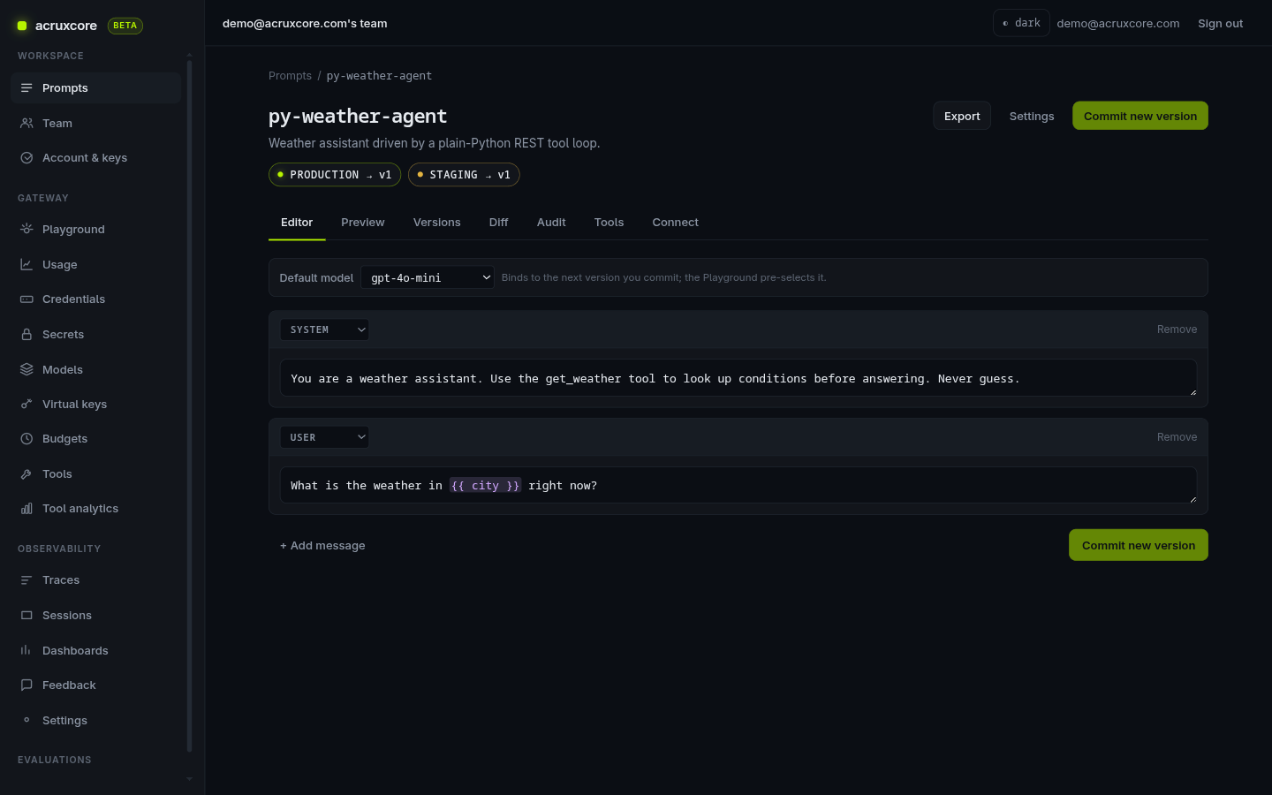Click the sidebar Settings gear icon
The height and width of the screenshot is (795, 1272).
coord(26,720)
